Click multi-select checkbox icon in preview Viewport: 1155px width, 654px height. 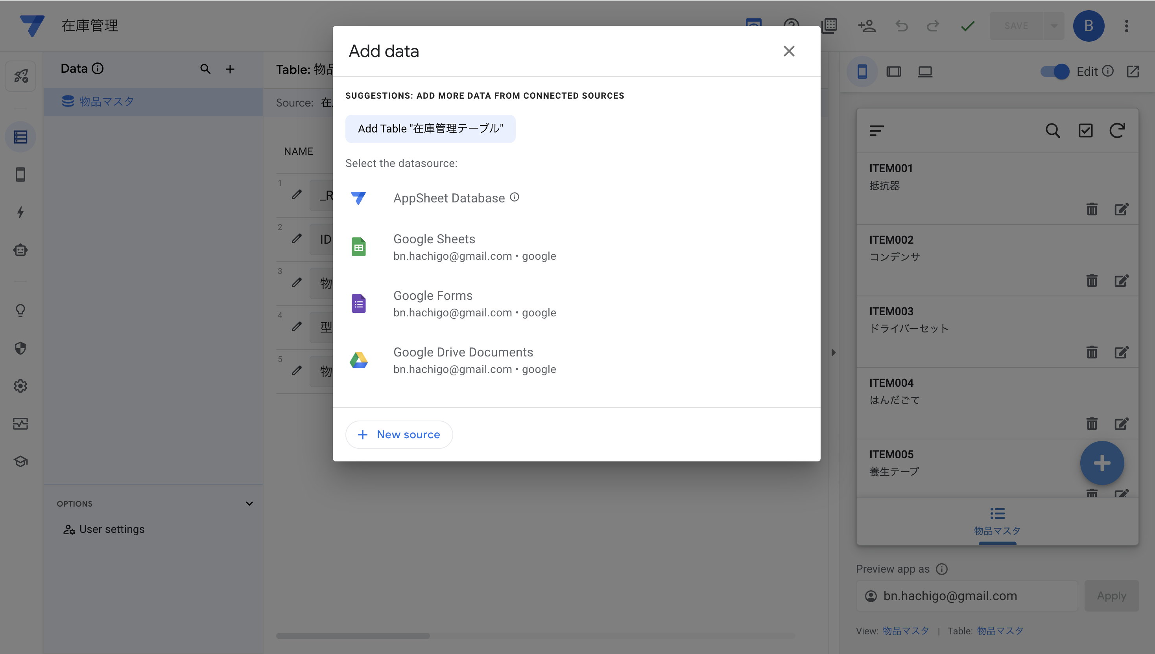click(x=1085, y=131)
